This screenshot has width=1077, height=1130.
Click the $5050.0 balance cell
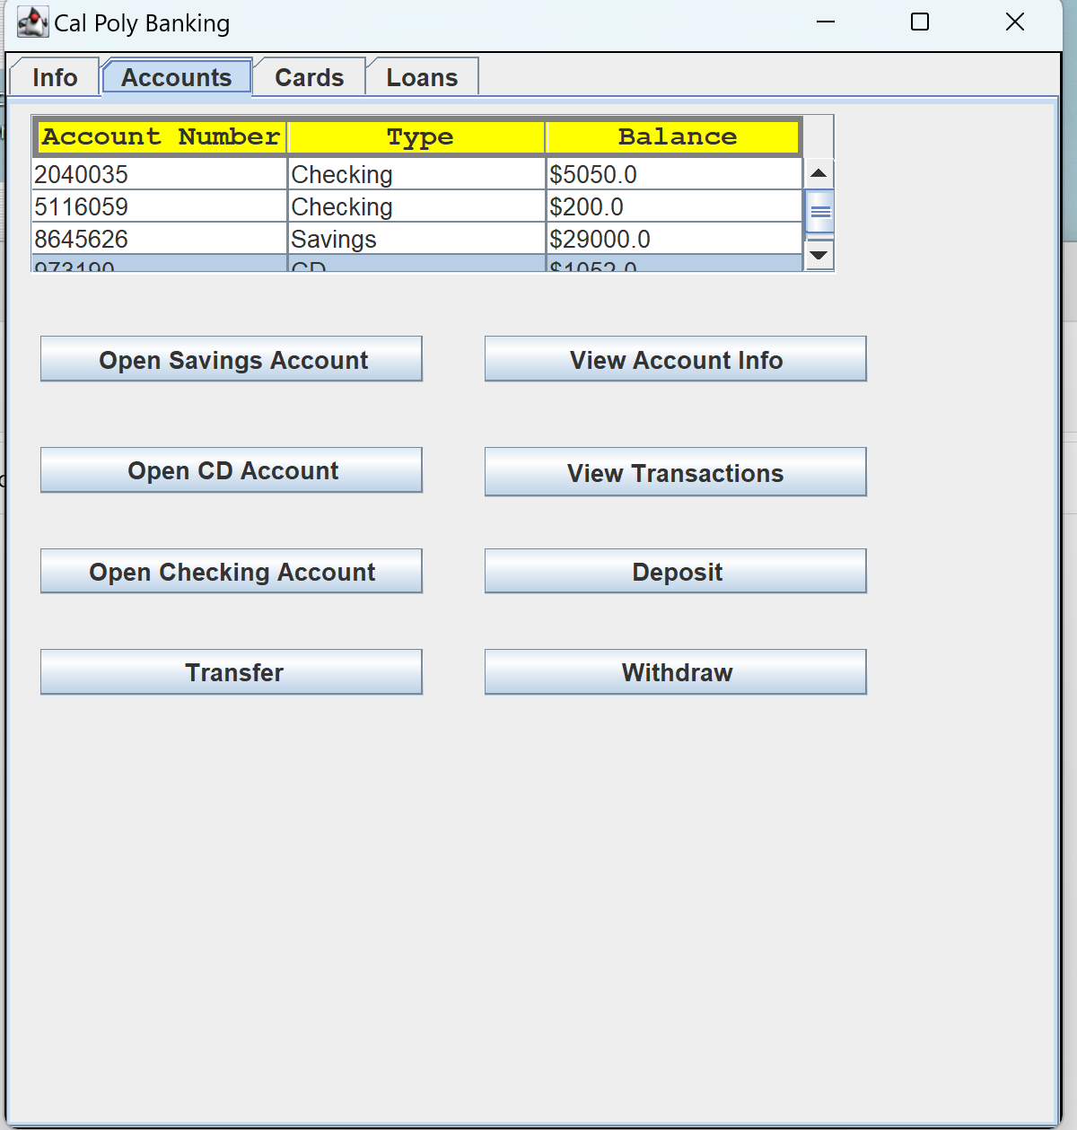[x=674, y=174]
